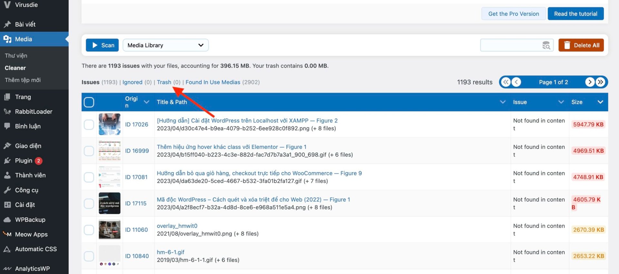Check the box for ID 17026 row

coord(89,124)
